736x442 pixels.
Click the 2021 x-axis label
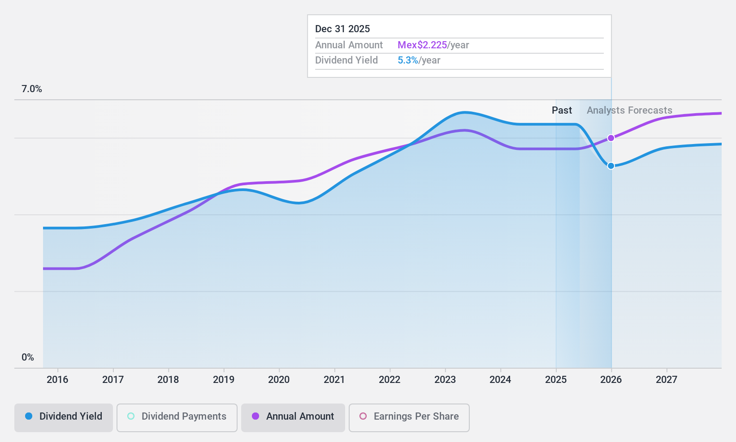[x=334, y=380]
